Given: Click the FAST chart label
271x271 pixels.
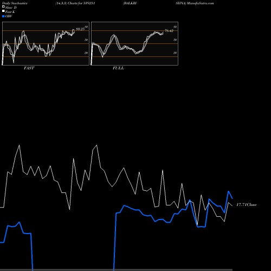Looking at the screenshot, I should point(29,68).
